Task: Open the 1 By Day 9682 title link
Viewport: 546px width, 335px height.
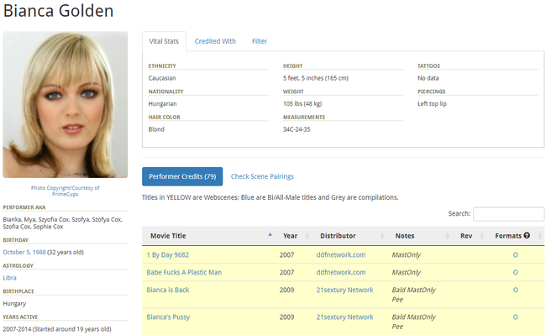Action: [x=167, y=254]
